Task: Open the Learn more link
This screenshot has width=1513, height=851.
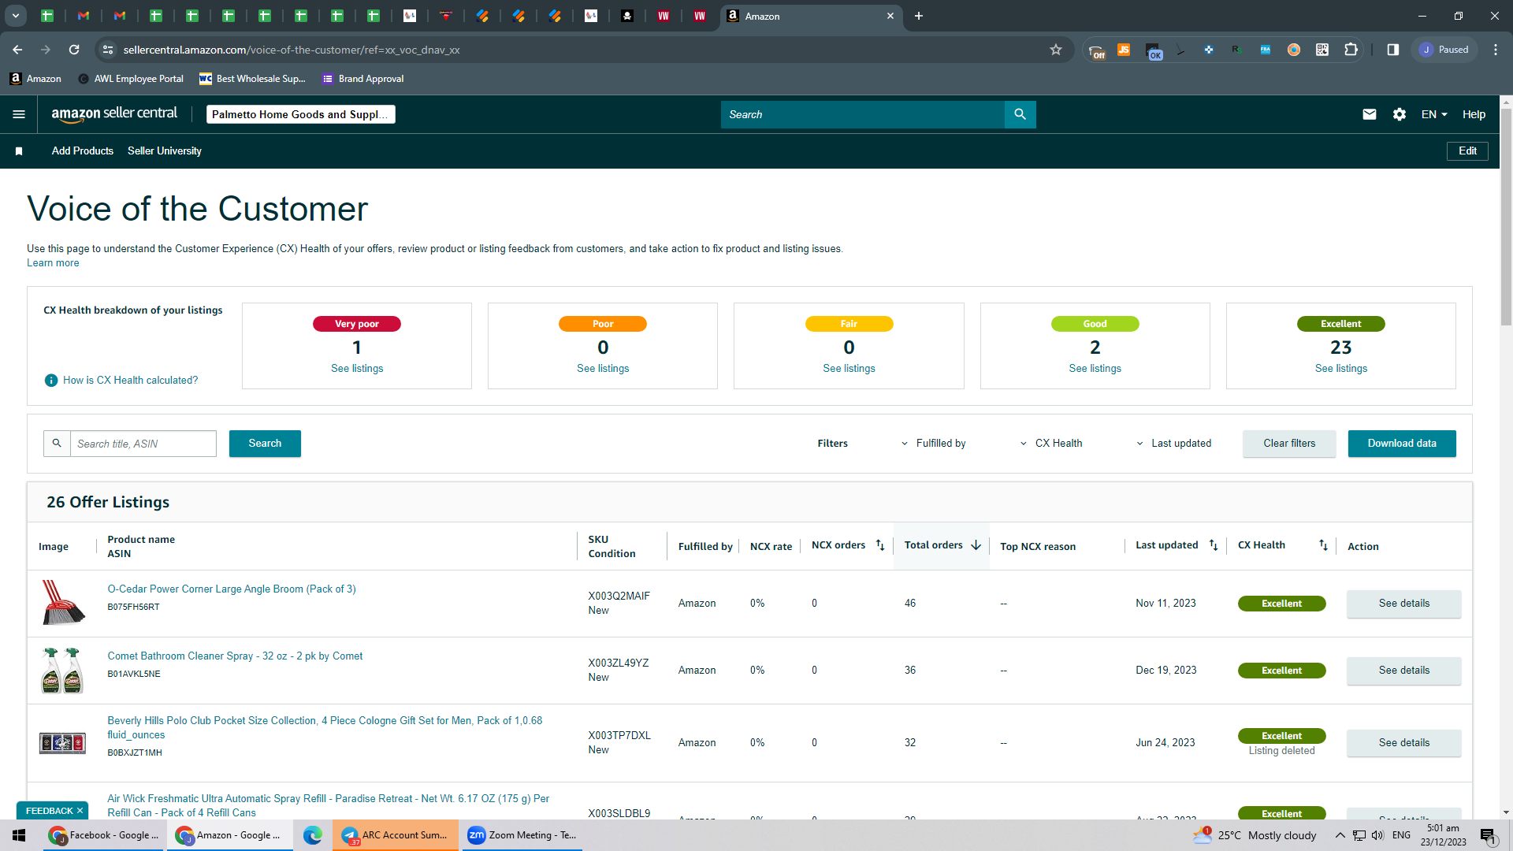Action: 53,263
